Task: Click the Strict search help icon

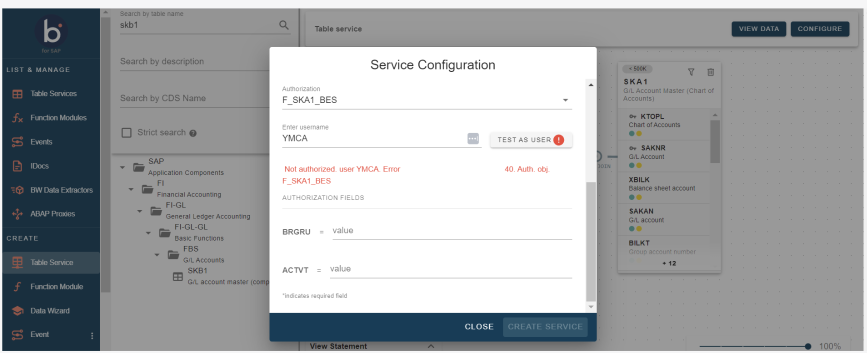Action: 193,133
